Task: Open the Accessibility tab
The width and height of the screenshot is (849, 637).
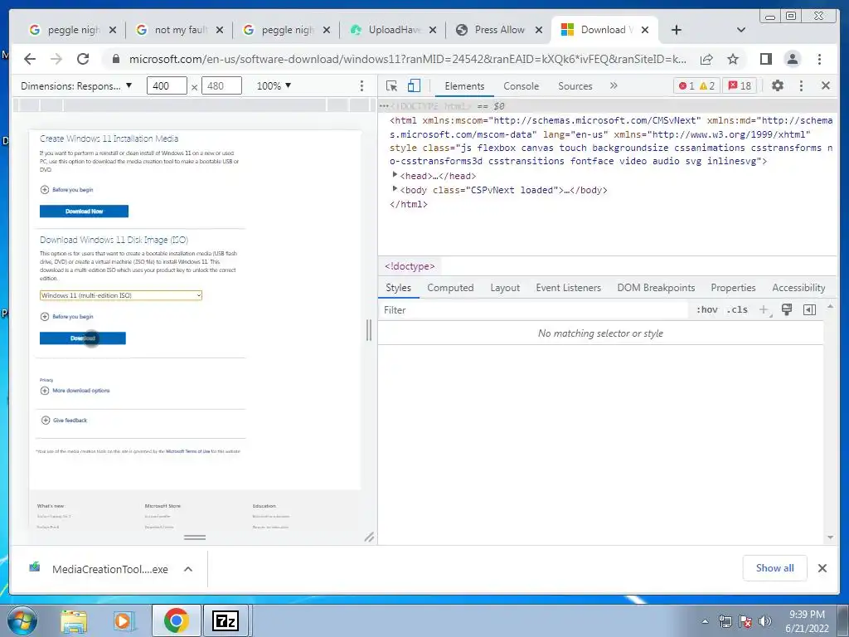Action: click(798, 288)
